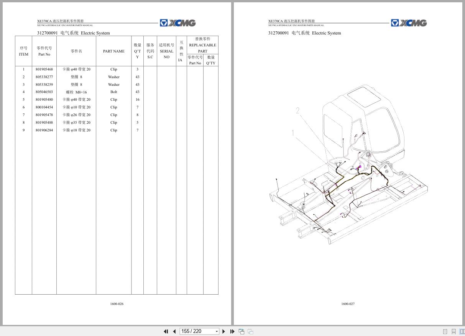Image resolution: width=465 pixels, height=336 pixels.
Task: Switch to single page view
Action: click(x=445, y=331)
